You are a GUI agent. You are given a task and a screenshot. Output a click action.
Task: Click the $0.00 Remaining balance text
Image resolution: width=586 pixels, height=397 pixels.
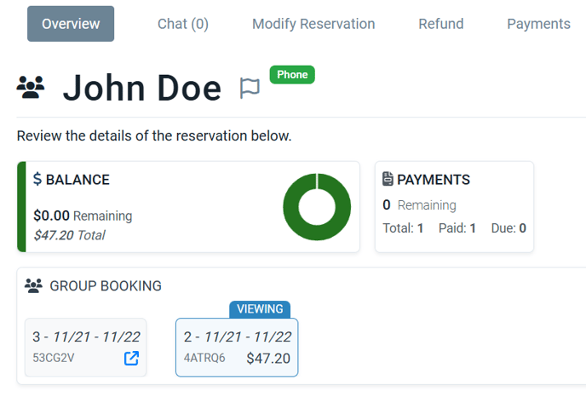tap(83, 216)
